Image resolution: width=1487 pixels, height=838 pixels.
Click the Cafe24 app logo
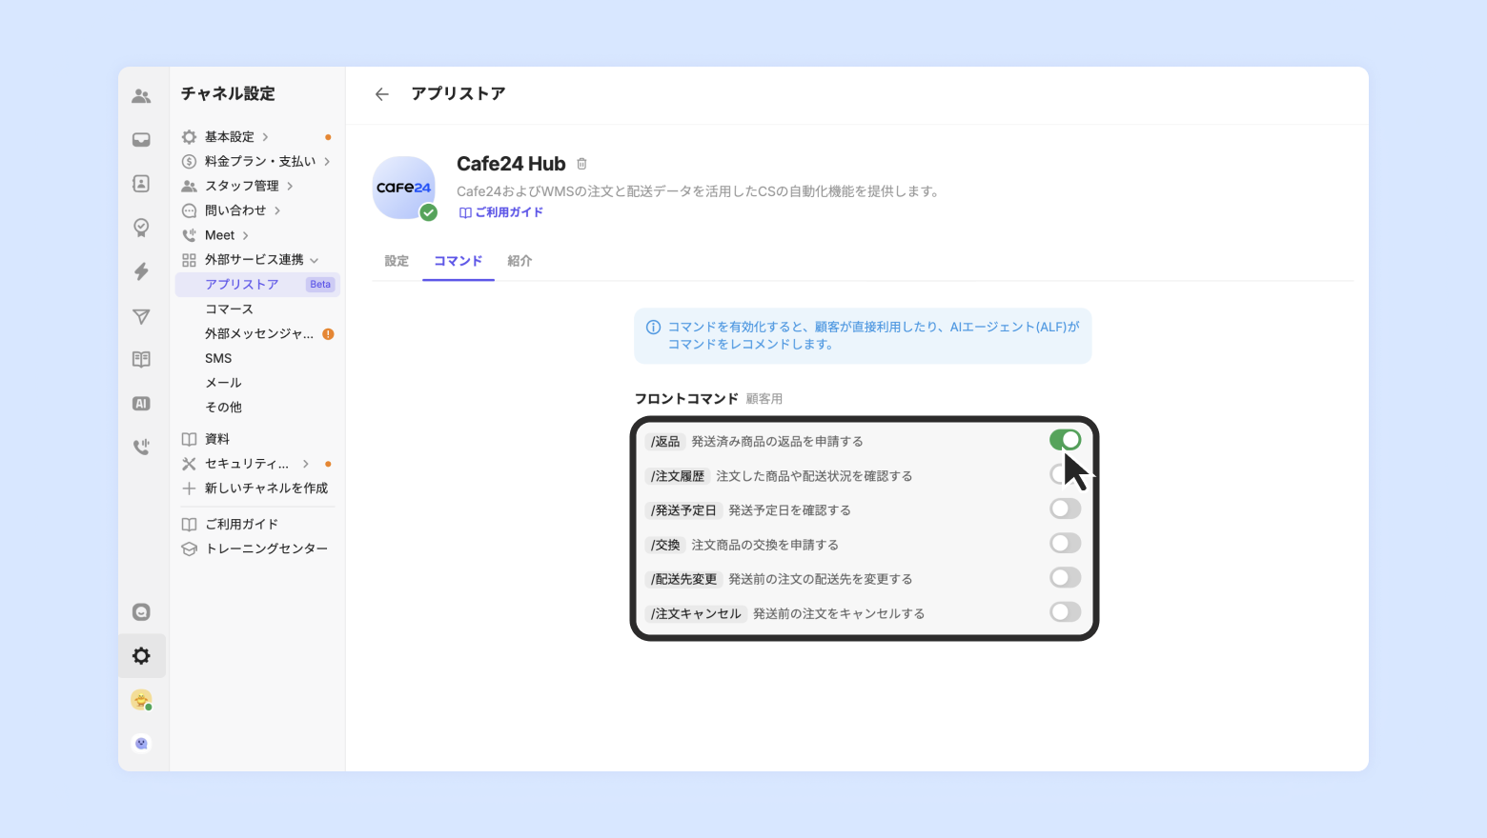pos(403,188)
